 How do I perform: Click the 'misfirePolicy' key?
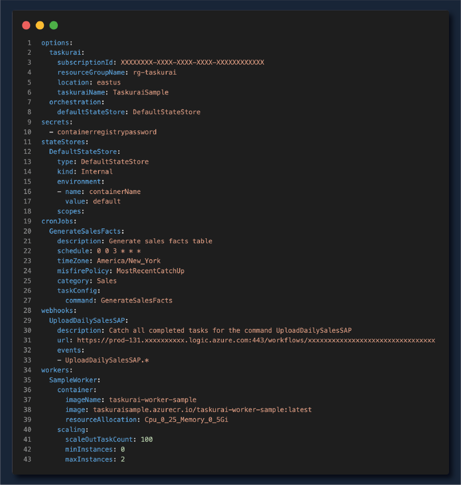(83, 271)
